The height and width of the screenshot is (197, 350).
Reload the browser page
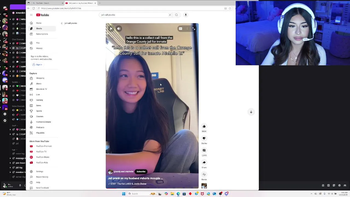pyautogui.click(x=33, y=8)
